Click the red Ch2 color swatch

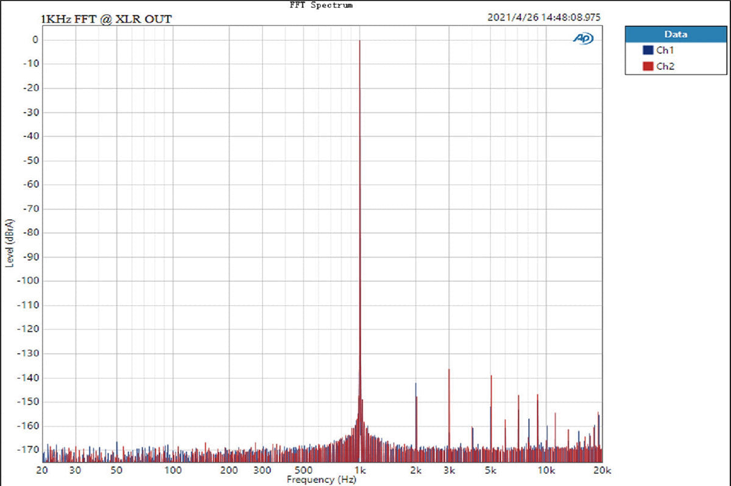click(648, 66)
